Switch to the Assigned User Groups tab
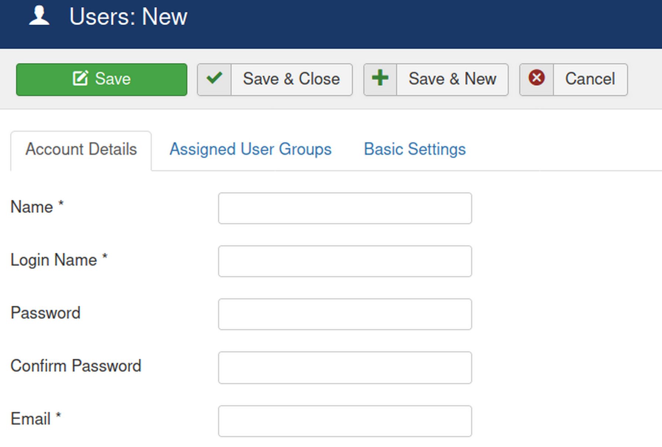Viewport: 662px width, 447px height. pos(250,150)
